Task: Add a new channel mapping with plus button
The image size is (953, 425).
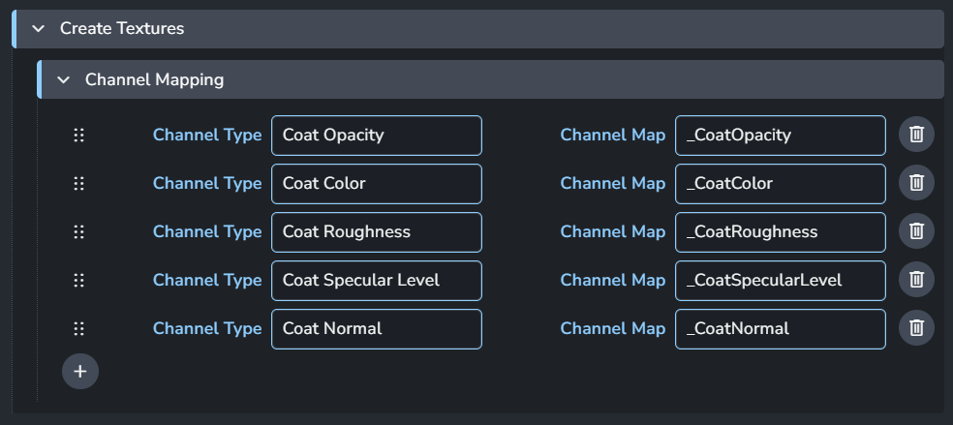Action: pyautogui.click(x=80, y=372)
